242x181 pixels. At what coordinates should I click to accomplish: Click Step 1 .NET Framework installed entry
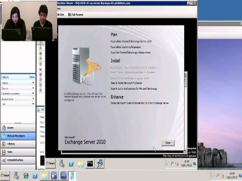[x=133, y=67]
